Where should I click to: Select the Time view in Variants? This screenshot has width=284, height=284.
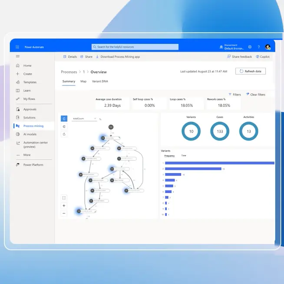[184, 155]
